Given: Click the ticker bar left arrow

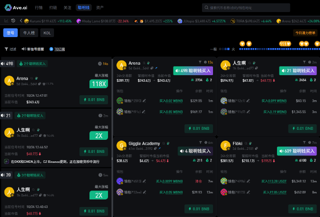Looking at the screenshot, I should 21,21.
